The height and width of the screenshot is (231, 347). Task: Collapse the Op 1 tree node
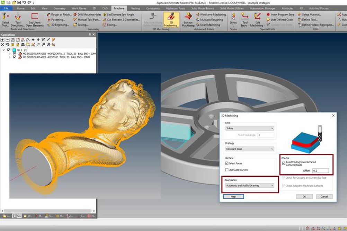[3, 50]
